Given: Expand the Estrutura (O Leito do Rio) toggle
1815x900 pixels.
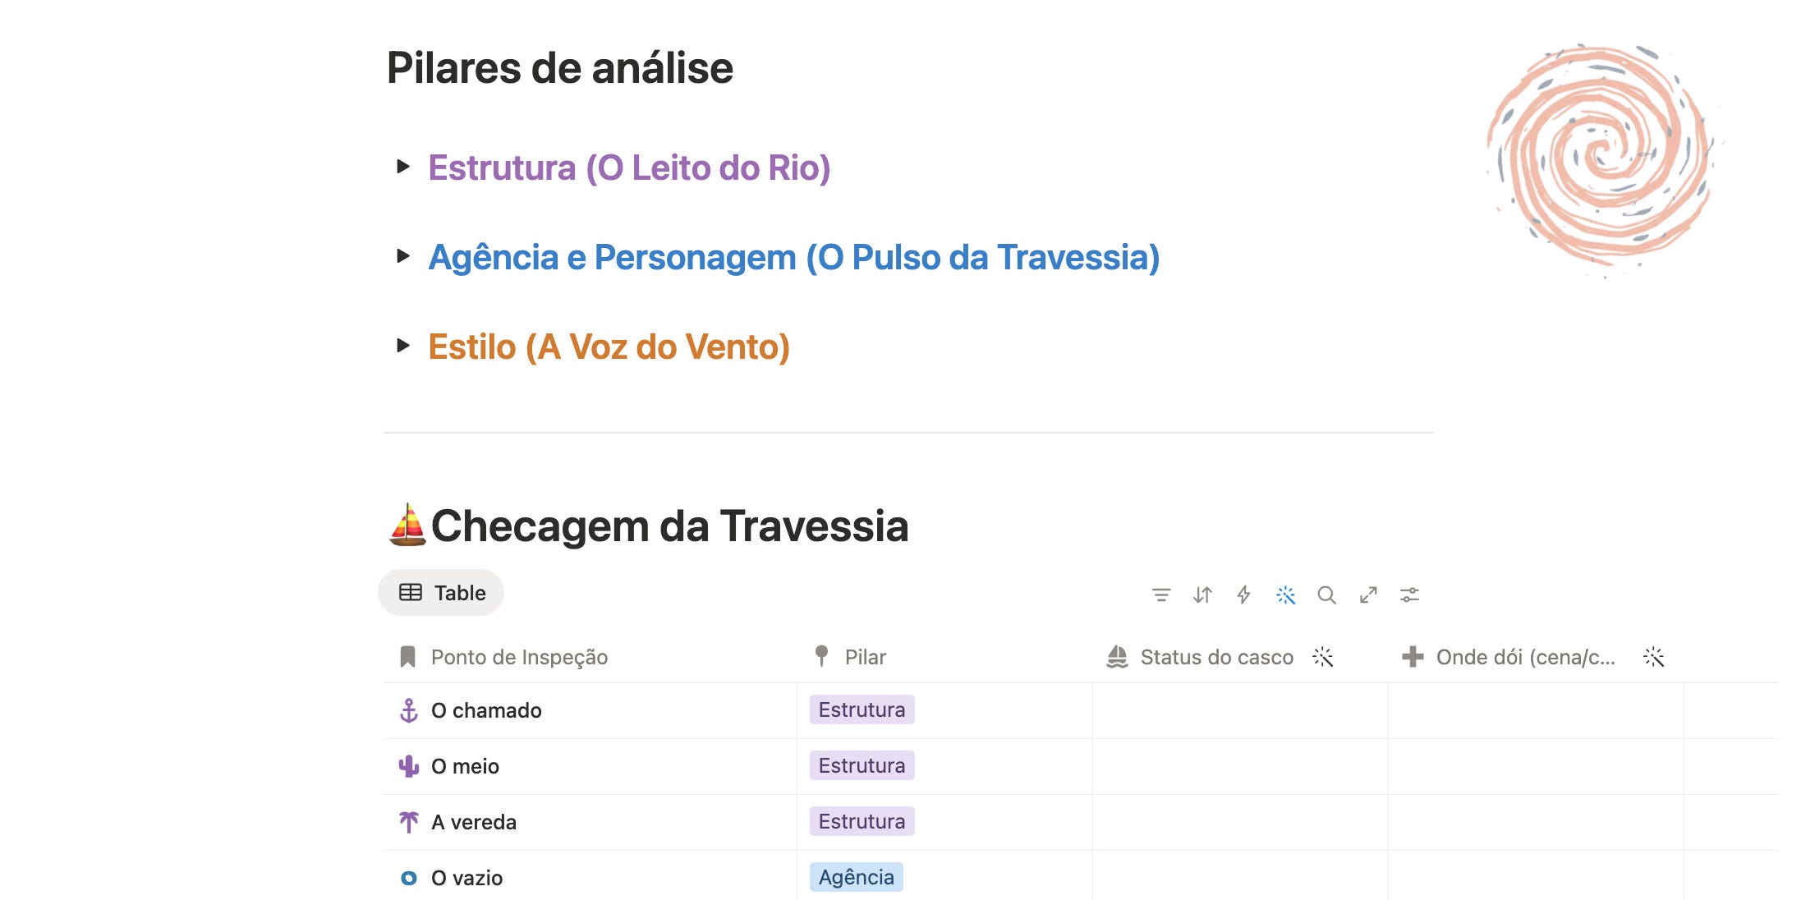Looking at the screenshot, I should click(x=402, y=167).
